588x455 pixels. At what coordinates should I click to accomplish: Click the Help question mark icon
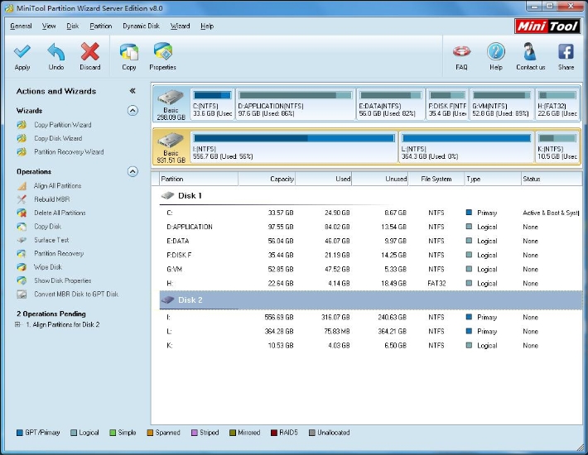[495, 53]
